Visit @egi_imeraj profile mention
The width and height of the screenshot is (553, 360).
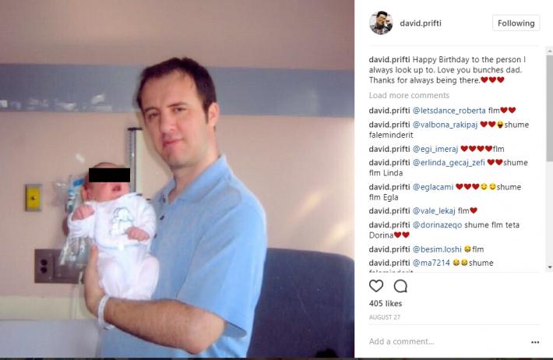pyautogui.click(x=435, y=149)
